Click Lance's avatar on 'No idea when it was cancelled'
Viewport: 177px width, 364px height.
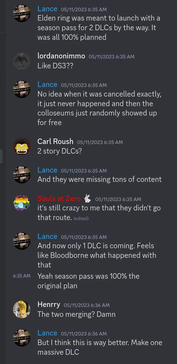(x=22, y=89)
